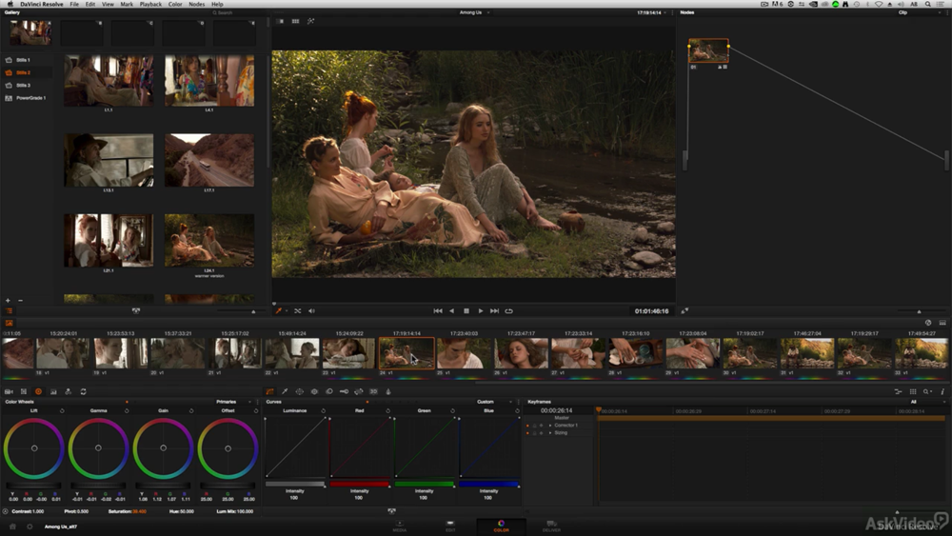Open picker tool options arrow
The width and height of the screenshot is (952, 536).
(x=287, y=310)
